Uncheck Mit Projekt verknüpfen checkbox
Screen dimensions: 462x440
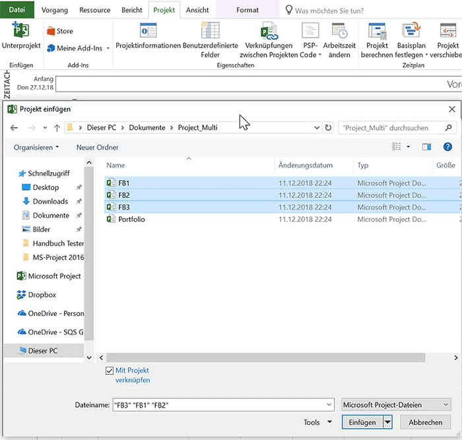click(x=110, y=371)
